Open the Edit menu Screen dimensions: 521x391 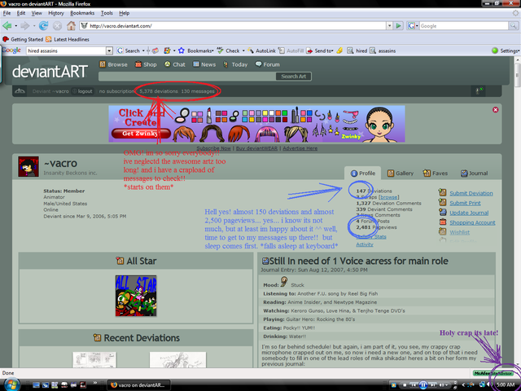21,13
